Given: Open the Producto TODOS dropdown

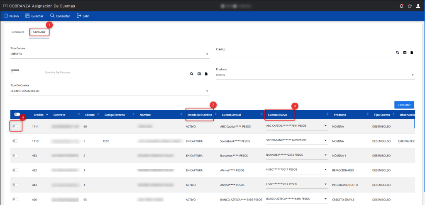Looking at the screenshot, I should pyautogui.click(x=413, y=75).
